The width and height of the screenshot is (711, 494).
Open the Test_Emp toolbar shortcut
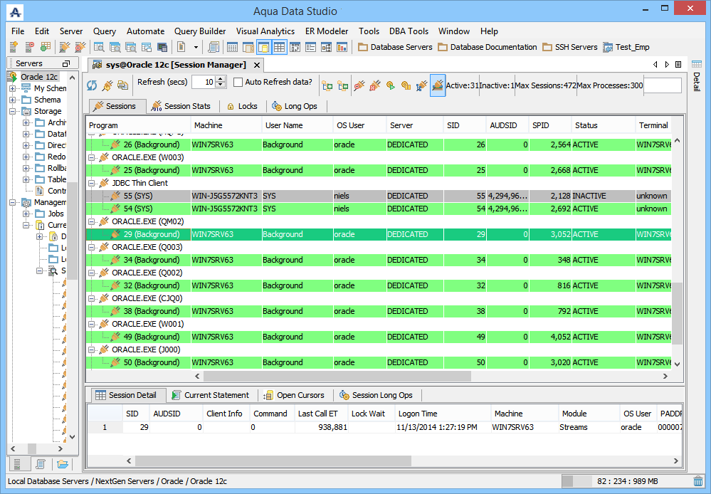coord(626,48)
